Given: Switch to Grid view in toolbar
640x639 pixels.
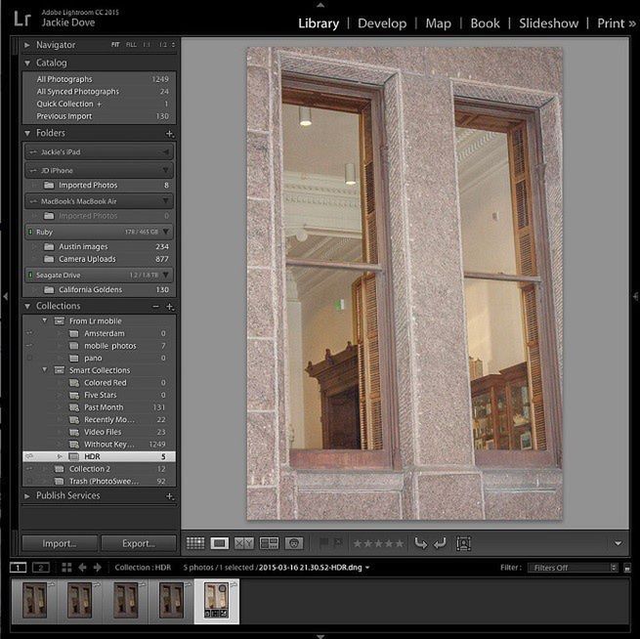Looking at the screenshot, I should [195, 543].
